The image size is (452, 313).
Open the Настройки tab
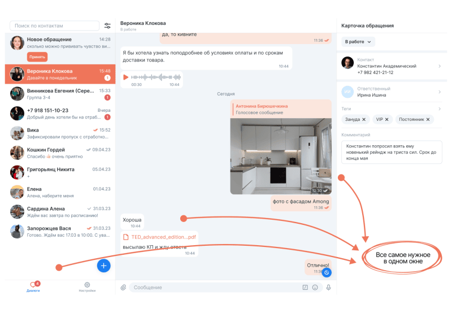click(x=87, y=287)
